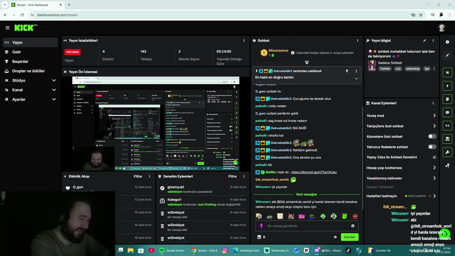Click the purple microphone icon in the chat box
455x256 pixels.
(x=261, y=226)
